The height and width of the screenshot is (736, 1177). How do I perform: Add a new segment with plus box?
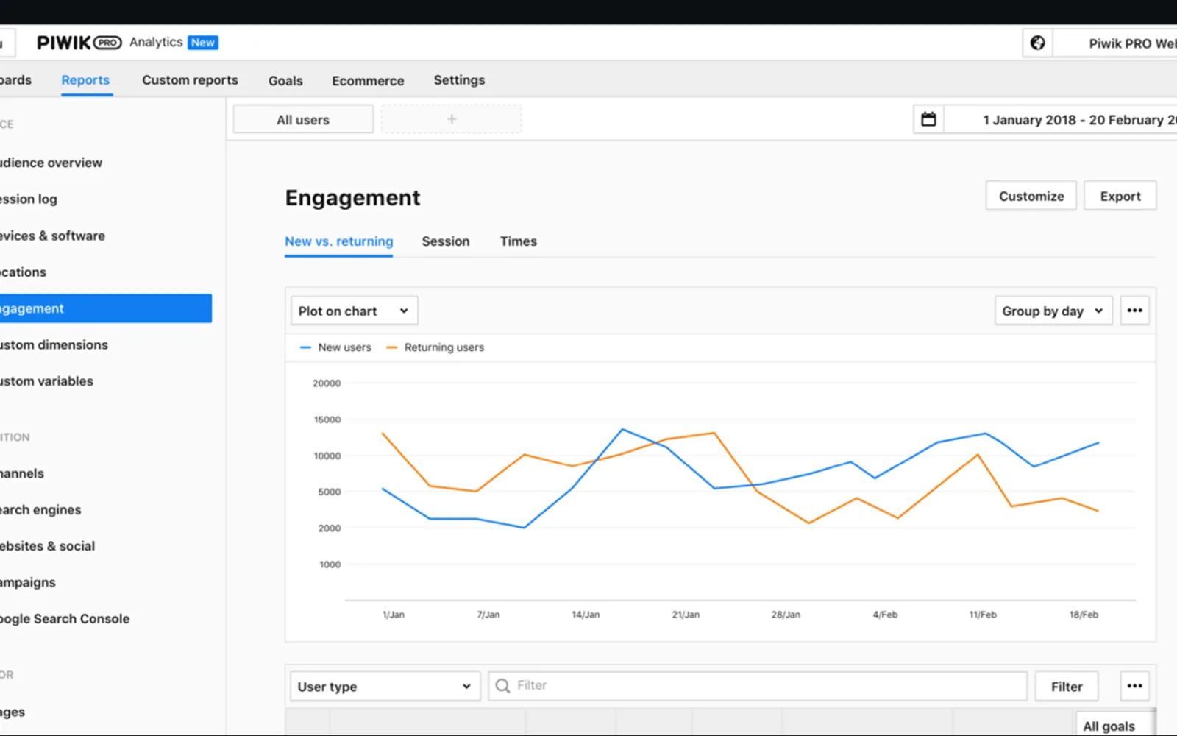point(452,119)
